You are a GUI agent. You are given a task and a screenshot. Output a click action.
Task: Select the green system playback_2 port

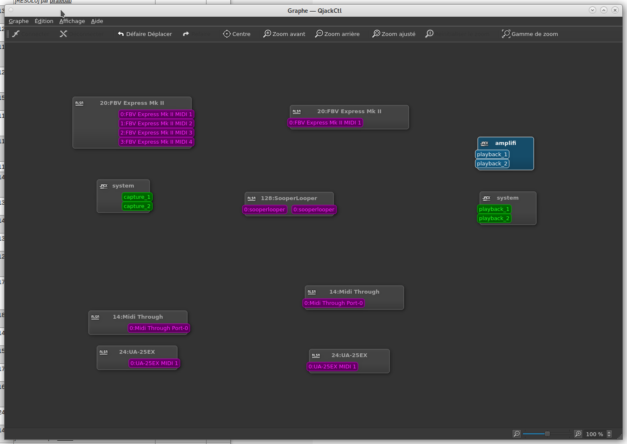(x=494, y=218)
